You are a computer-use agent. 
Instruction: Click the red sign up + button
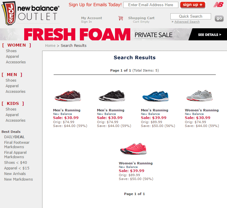coord(193,5)
